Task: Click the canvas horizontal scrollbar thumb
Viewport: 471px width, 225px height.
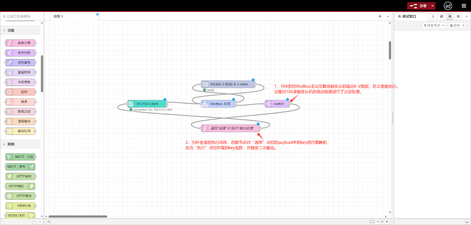Action: pyautogui.click(x=78, y=216)
